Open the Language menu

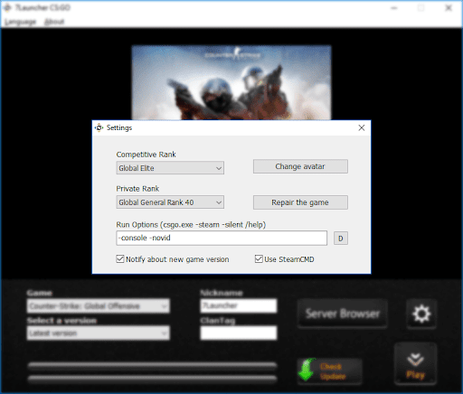pyautogui.click(x=21, y=22)
